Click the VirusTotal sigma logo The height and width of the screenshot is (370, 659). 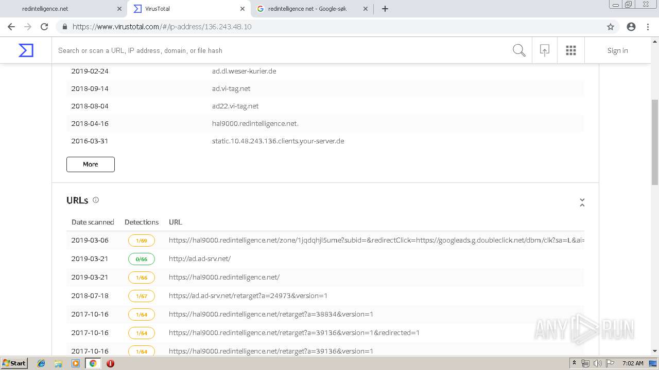point(26,50)
